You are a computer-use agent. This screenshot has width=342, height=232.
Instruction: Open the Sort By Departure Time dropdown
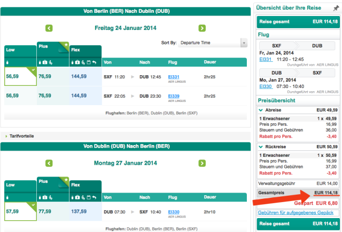[x=213, y=42]
